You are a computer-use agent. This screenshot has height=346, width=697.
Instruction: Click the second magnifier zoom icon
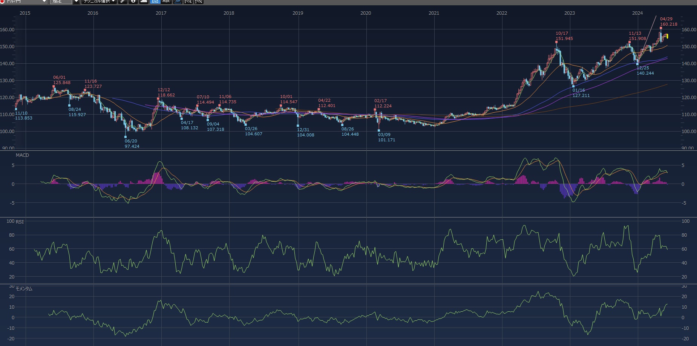pyautogui.click(x=198, y=2)
